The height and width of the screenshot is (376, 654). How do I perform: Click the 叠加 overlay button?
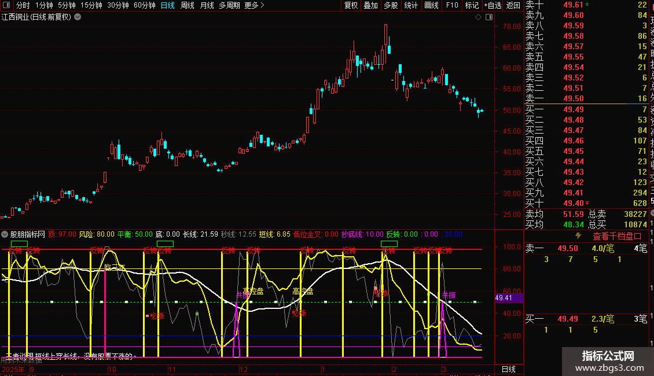tap(370, 5)
